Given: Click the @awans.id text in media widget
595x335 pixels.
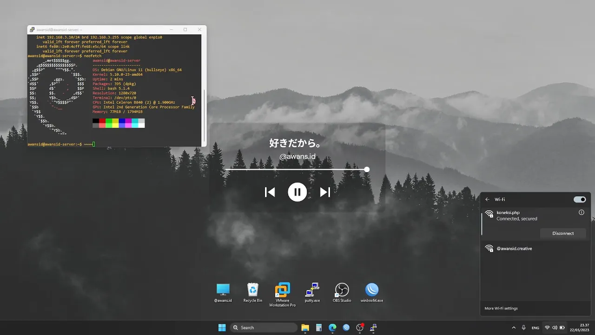Looking at the screenshot, I should (297, 156).
